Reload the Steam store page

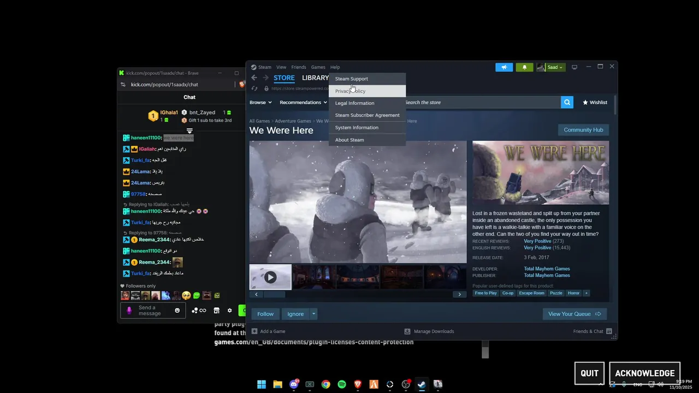(254, 88)
